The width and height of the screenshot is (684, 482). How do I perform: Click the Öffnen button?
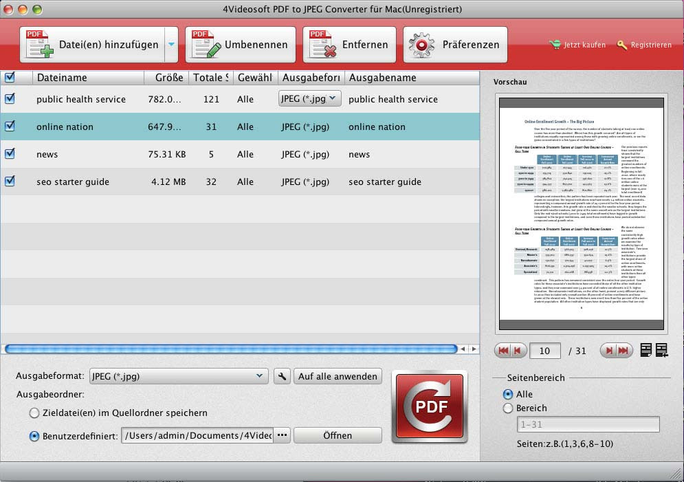tap(338, 435)
